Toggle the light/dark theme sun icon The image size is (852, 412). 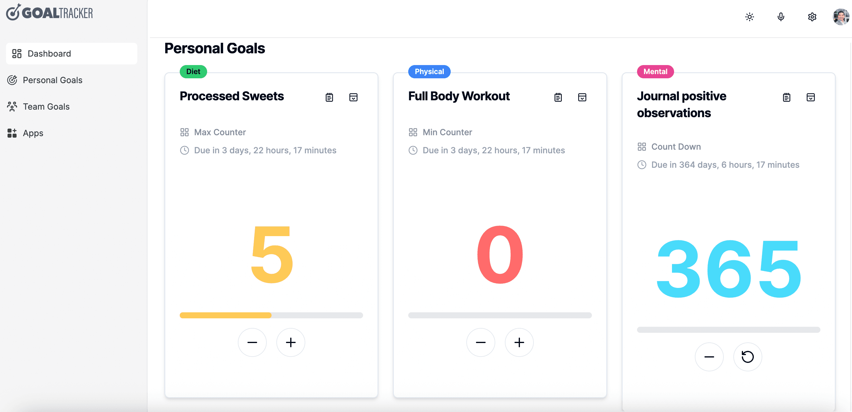[749, 17]
